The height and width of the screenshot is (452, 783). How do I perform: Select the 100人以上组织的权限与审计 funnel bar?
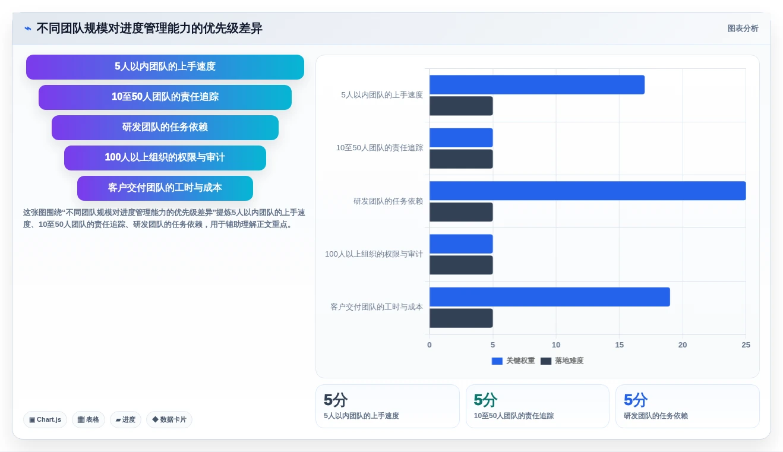click(165, 158)
